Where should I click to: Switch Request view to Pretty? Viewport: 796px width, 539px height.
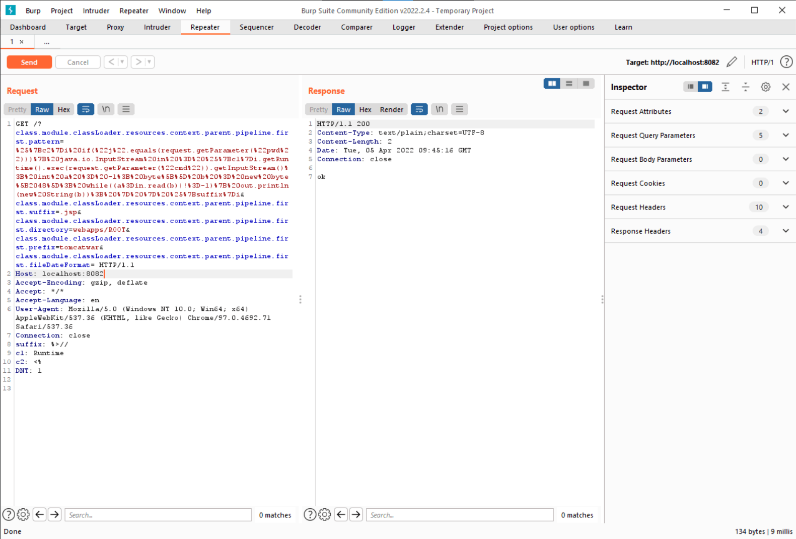[x=17, y=109]
